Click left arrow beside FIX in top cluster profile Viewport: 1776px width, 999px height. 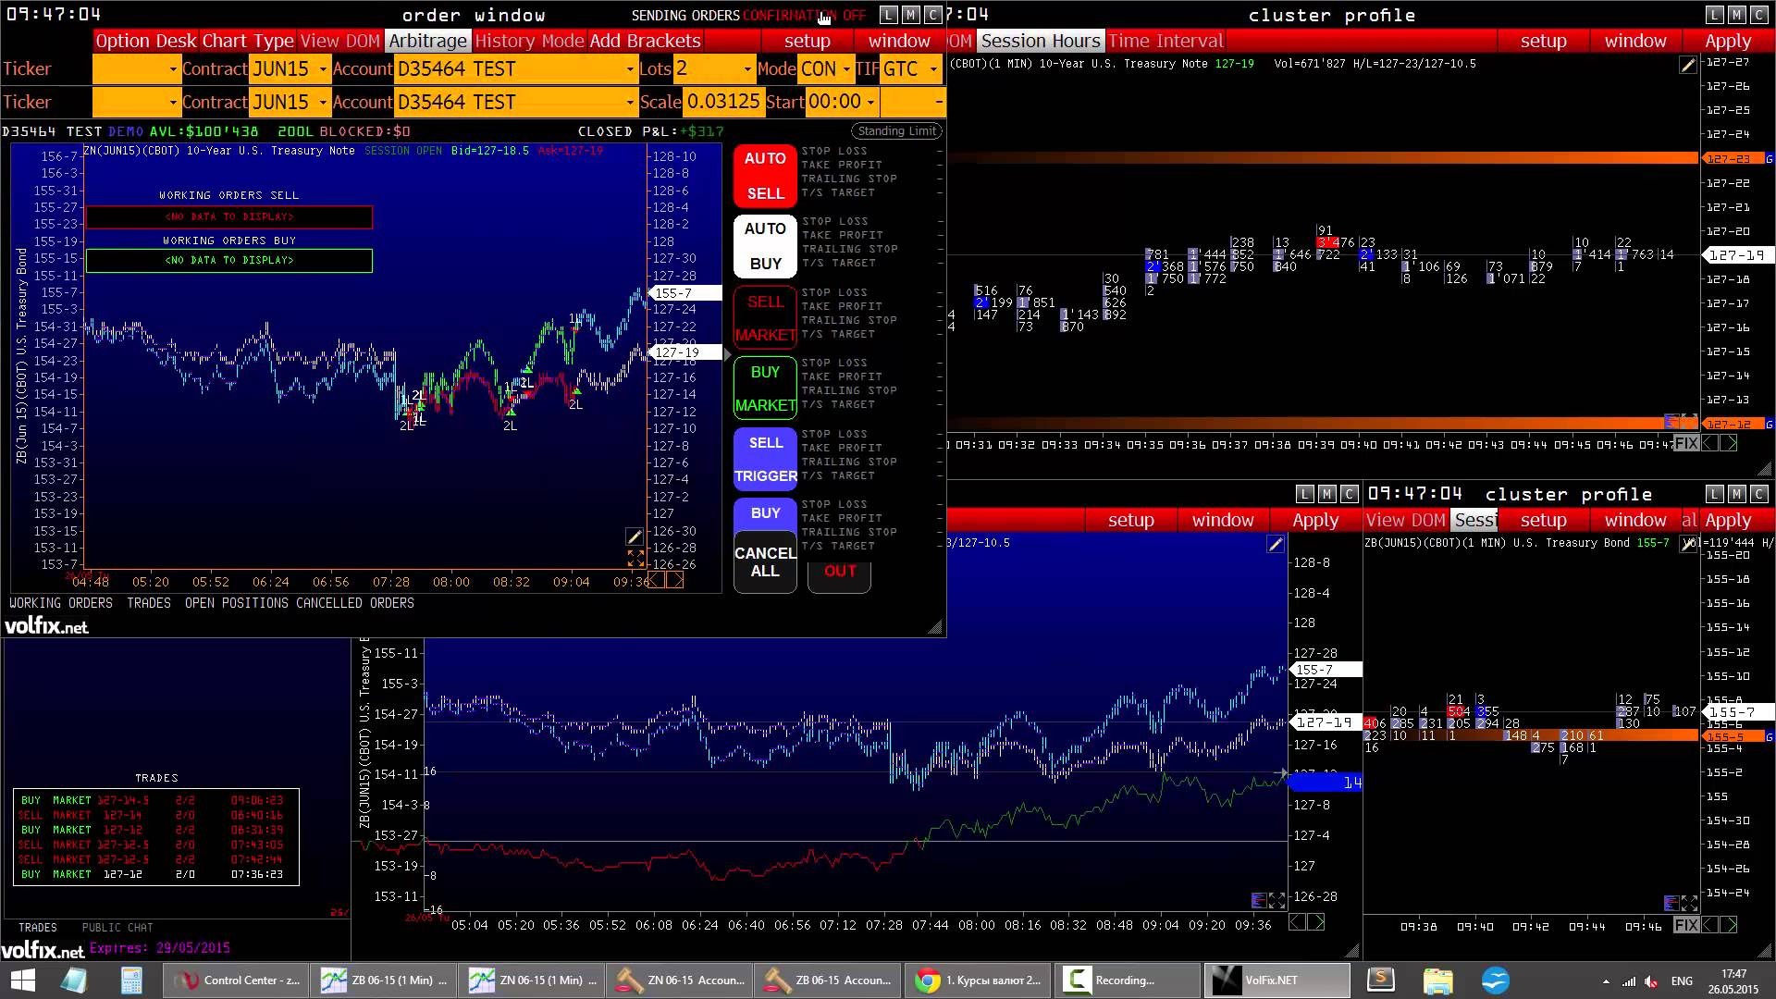click(x=1710, y=443)
